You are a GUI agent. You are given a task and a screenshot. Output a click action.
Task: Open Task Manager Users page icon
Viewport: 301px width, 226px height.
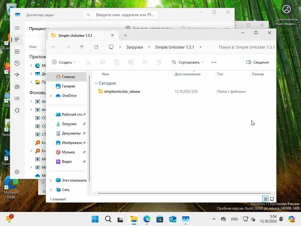tap(17, 87)
